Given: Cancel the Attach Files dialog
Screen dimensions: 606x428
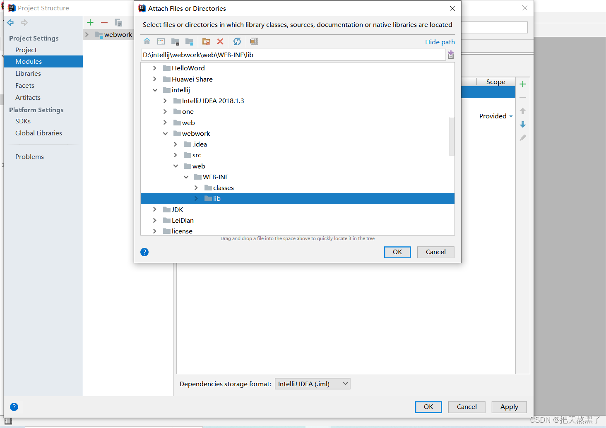Looking at the screenshot, I should (435, 252).
